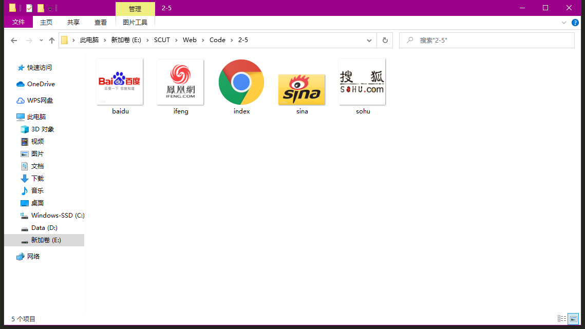Image resolution: width=585 pixels, height=329 pixels.
Task: Open the index Chrome HTML file
Action: click(x=241, y=82)
